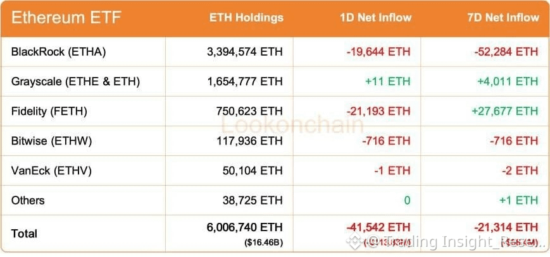550x257 pixels.
Task: Click the VanEck (ETHV) row label
Action: pyautogui.click(x=51, y=170)
